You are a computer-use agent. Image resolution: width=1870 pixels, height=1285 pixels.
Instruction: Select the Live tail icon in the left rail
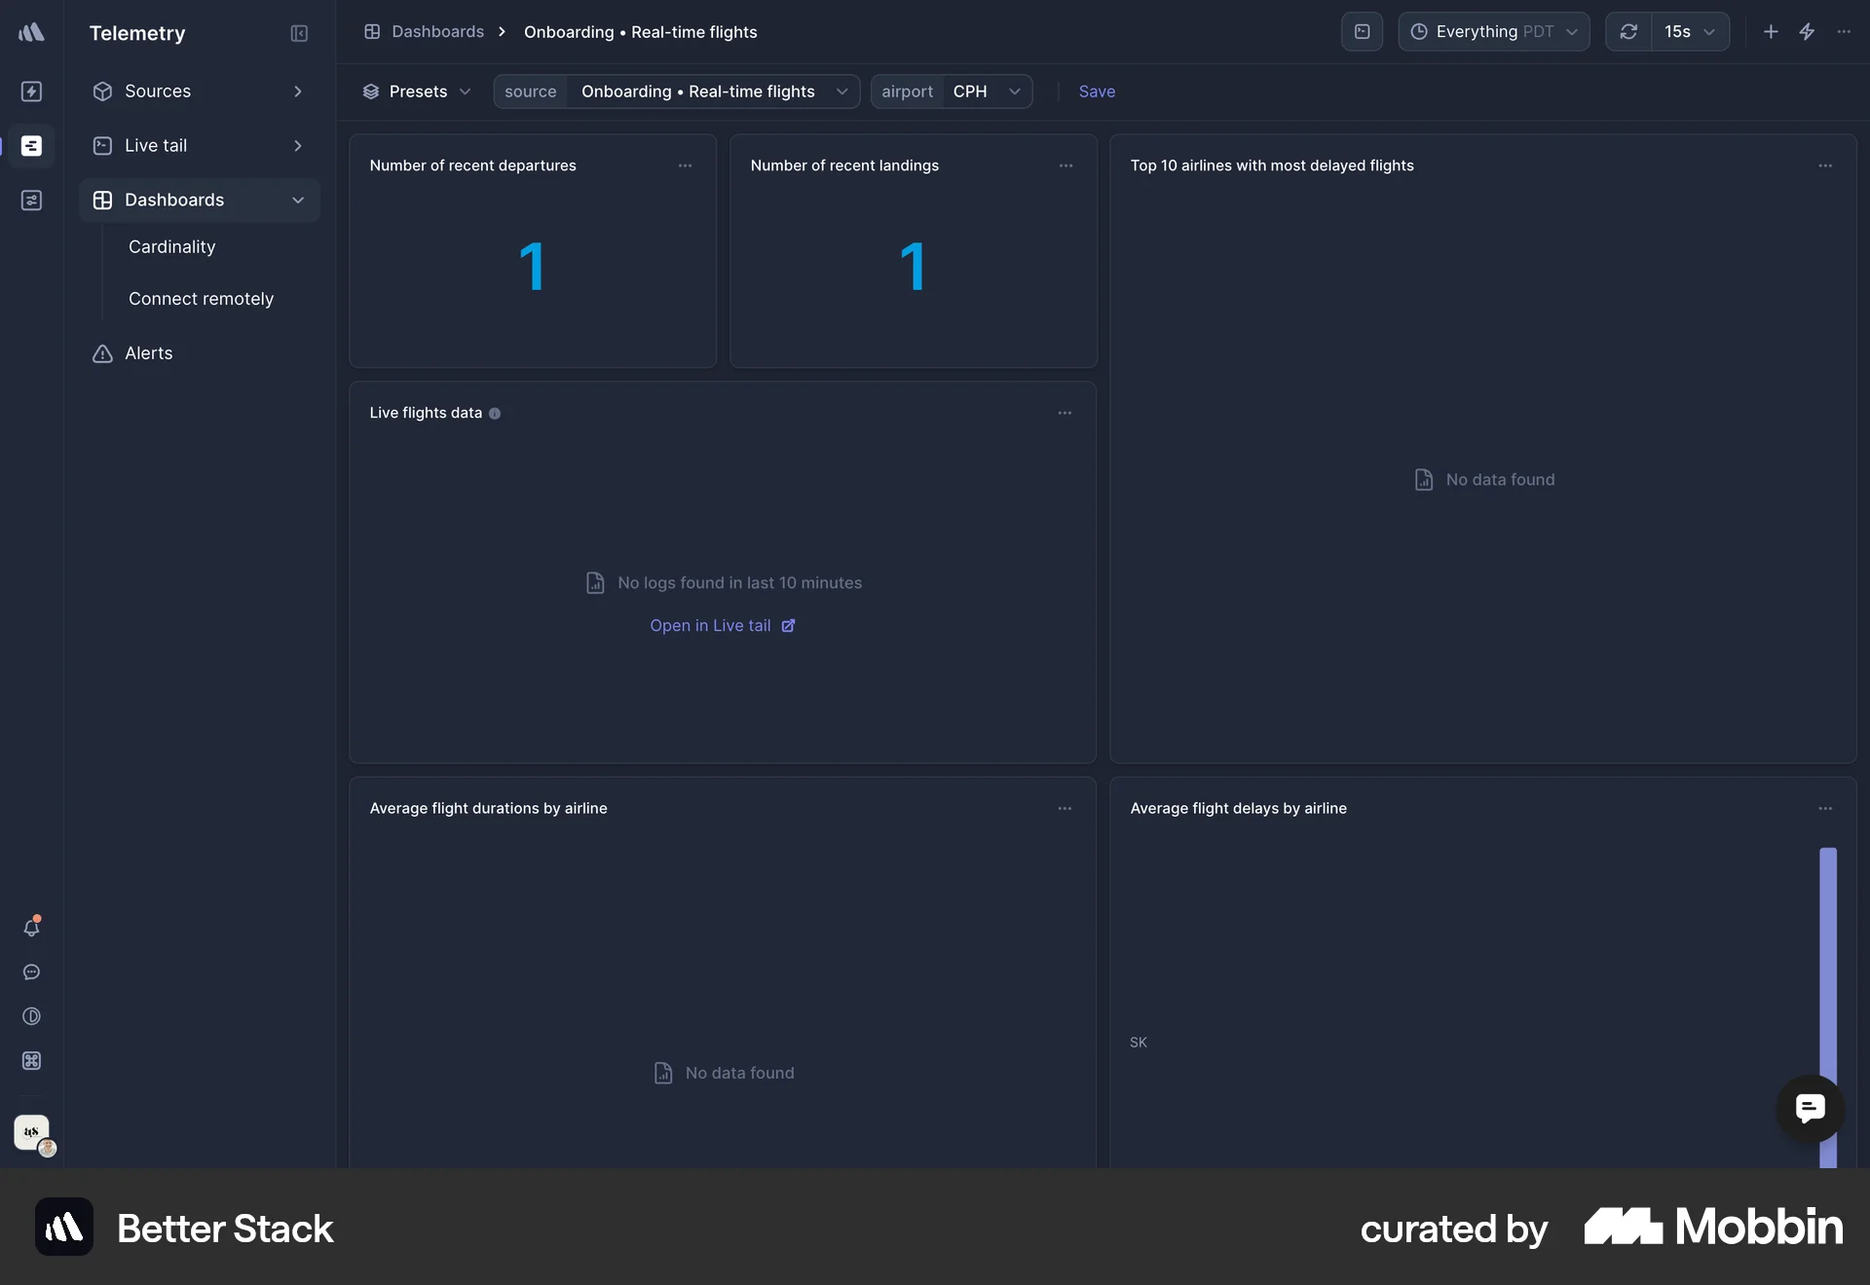click(32, 145)
